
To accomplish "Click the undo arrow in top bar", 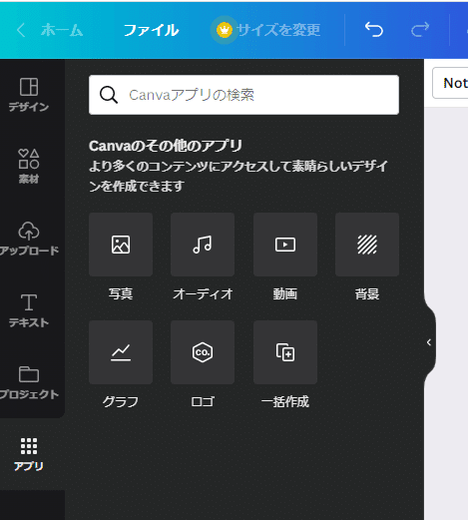I will pos(374,30).
